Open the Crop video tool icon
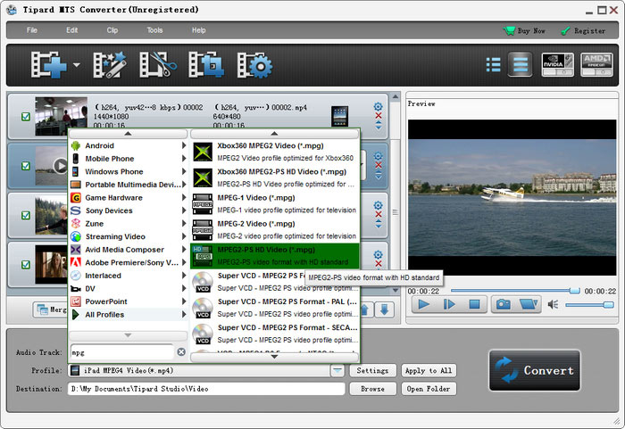Screen dimensions: 625x429 206,64
